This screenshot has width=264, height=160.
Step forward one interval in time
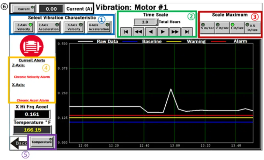click(x=162, y=32)
